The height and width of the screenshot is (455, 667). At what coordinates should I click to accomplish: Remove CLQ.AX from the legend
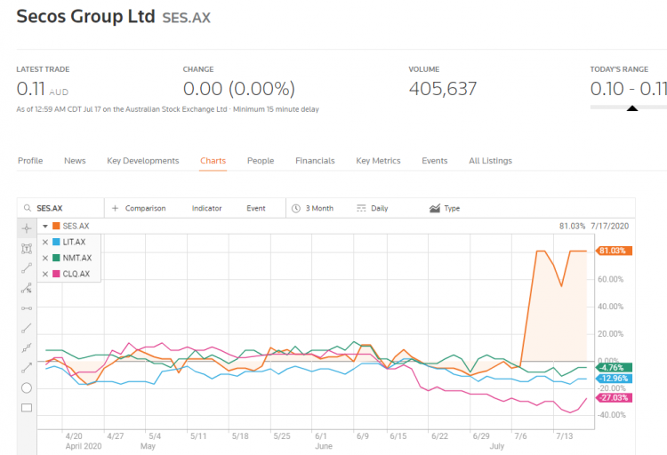coord(45,274)
